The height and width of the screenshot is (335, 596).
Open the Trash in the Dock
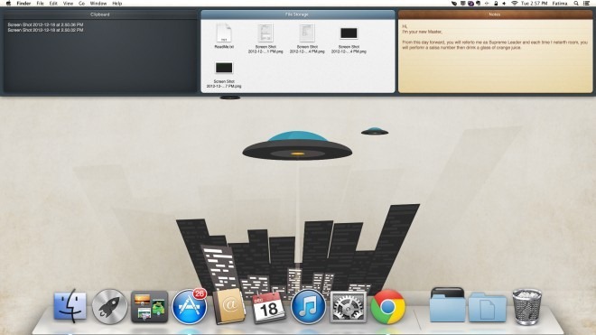tap(526, 306)
